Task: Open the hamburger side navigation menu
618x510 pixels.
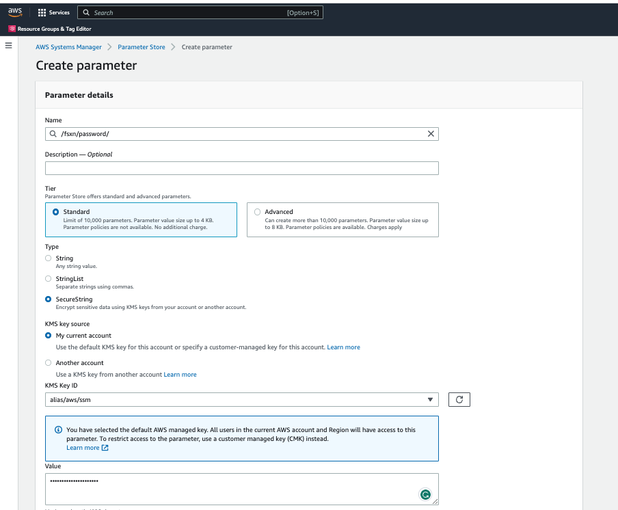Action: (9, 46)
